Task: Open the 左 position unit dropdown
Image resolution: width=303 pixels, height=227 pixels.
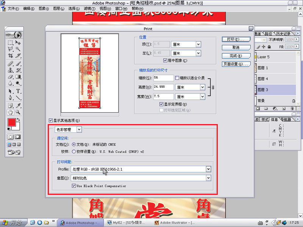Action: pos(198,53)
